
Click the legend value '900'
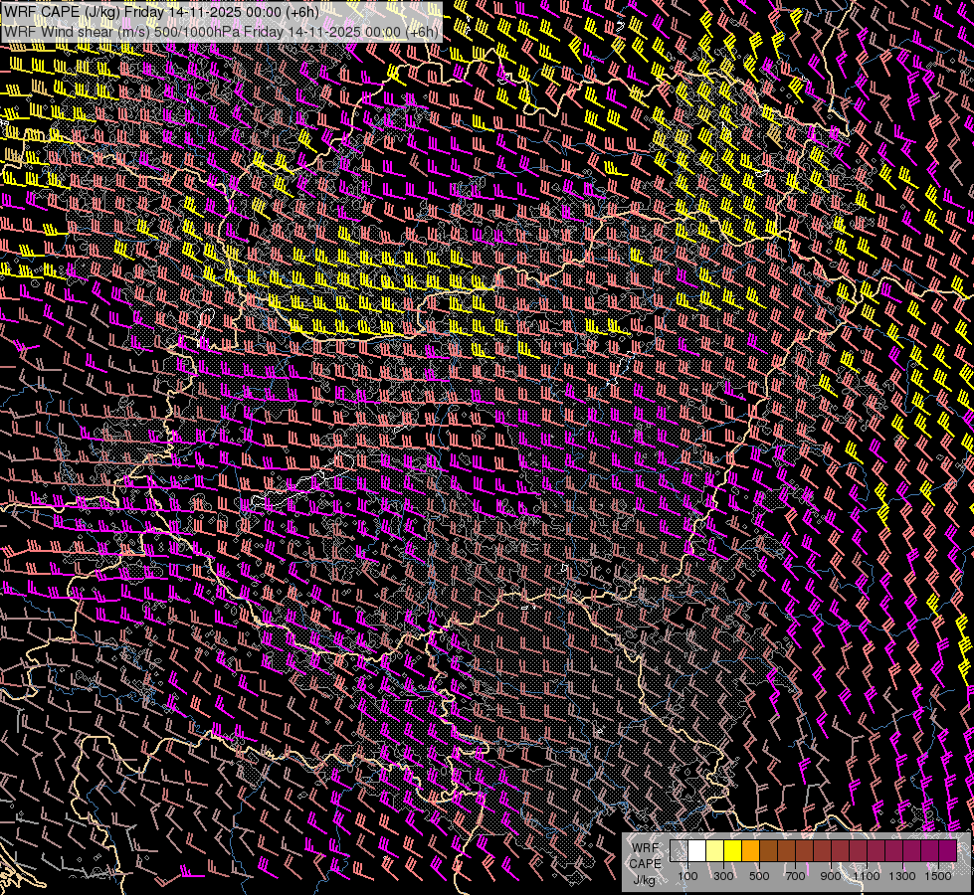[x=831, y=876]
